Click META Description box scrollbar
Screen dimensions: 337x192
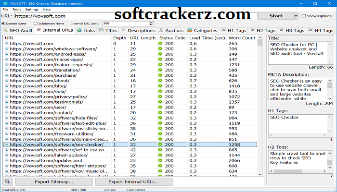(330, 90)
